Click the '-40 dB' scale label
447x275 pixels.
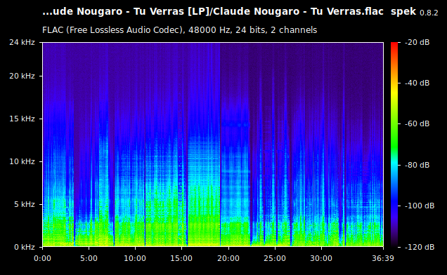417,83
